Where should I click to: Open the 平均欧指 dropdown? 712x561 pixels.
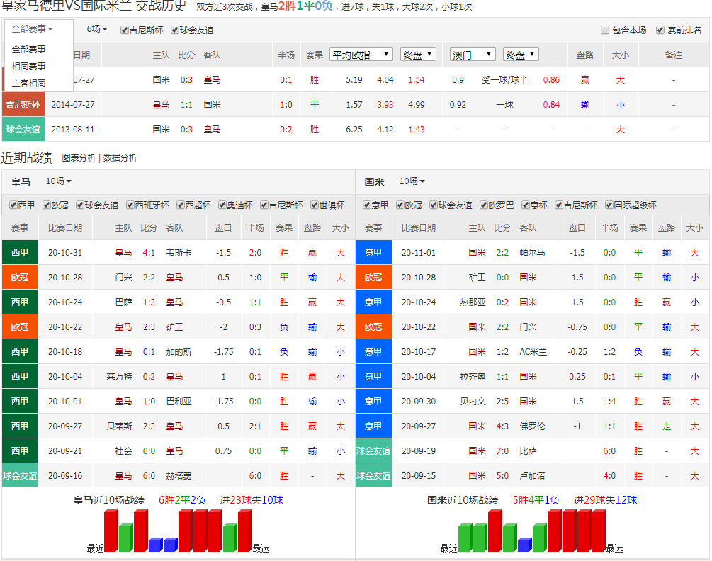click(361, 55)
